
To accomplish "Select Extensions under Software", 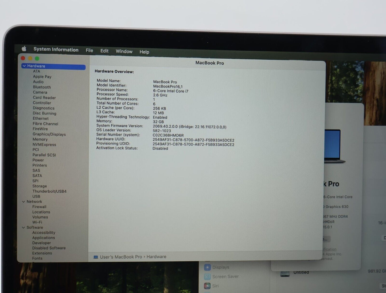I will pyautogui.click(x=42, y=253).
